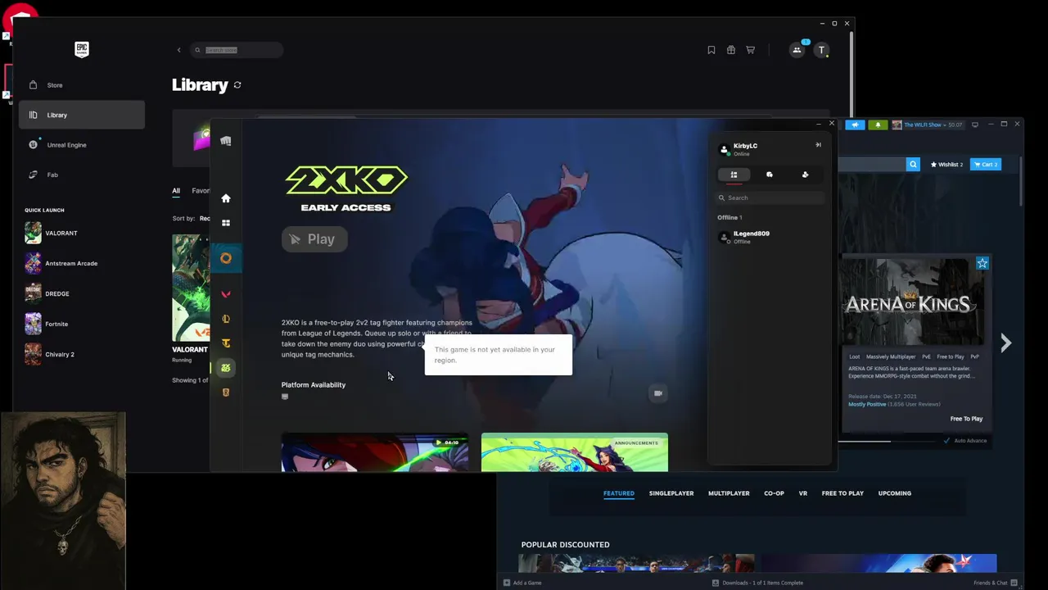This screenshot has width=1048, height=590.
Task: Click Add a Game in Steam footer
Action: coord(522,583)
